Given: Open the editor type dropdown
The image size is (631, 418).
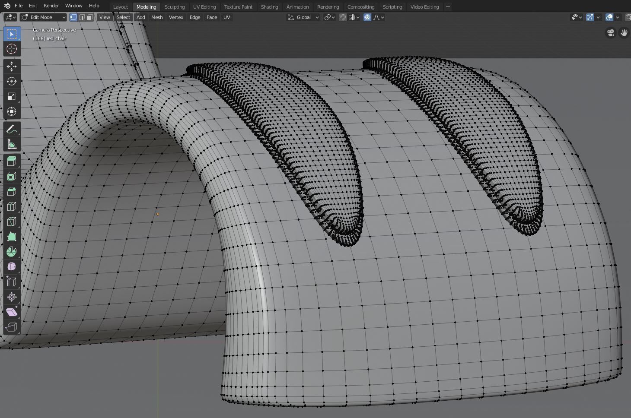Looking at the screenshot, I should click(x=10, y=17).
